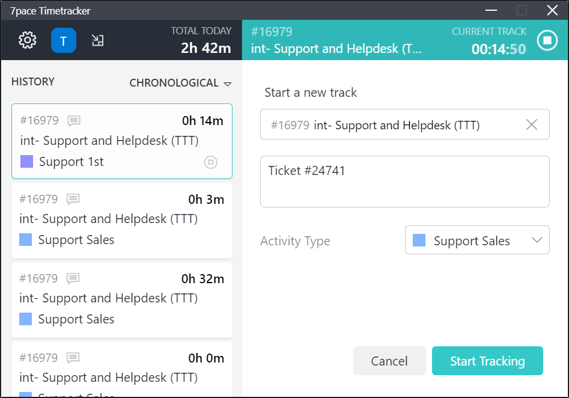This screenshot has height=398, width=569.
Task: Click the swatch in the Activity Type dropdown
Action: pyautogui.click(x=419, y=240)
